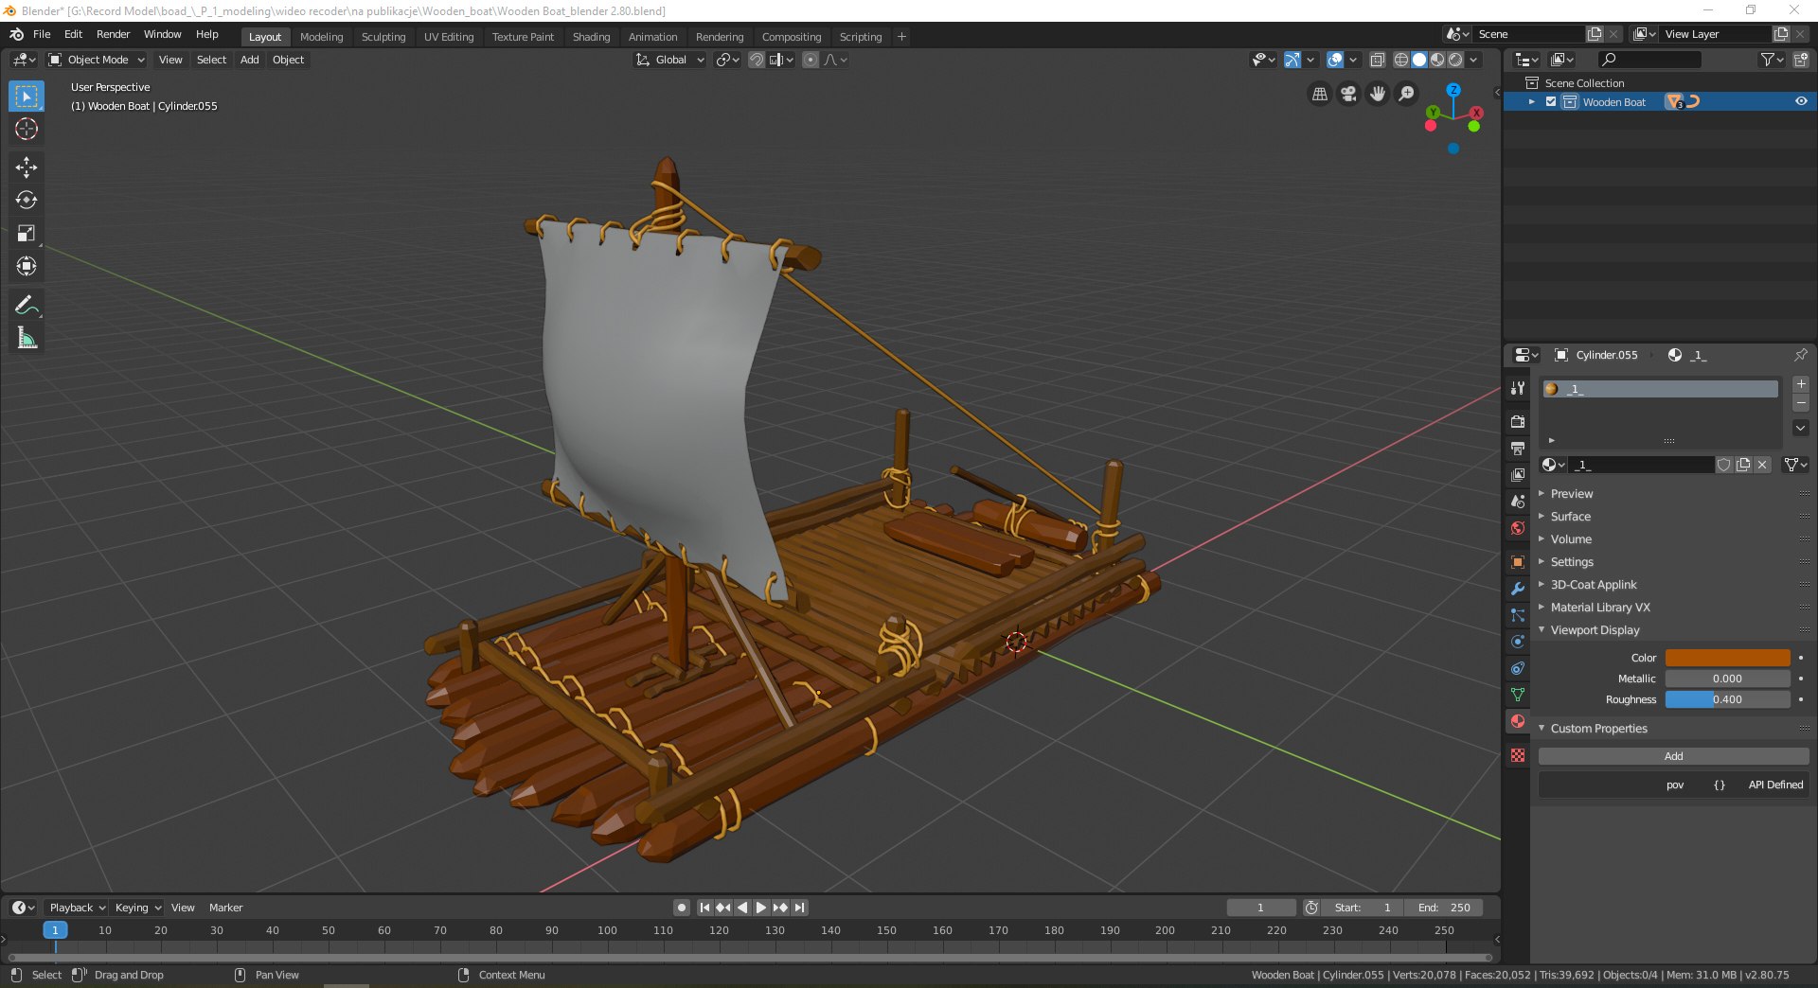Click Add custom property button
This screenshot has height=988, width=1818.
click(1673, 756)
